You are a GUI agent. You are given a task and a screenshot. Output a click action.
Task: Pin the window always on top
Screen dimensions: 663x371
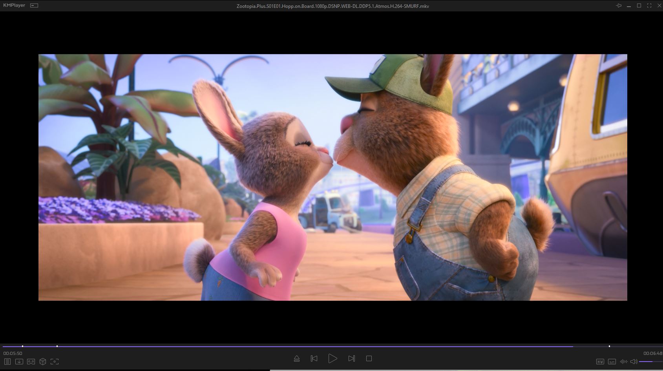pyautogui.click(x=619, y=5)
